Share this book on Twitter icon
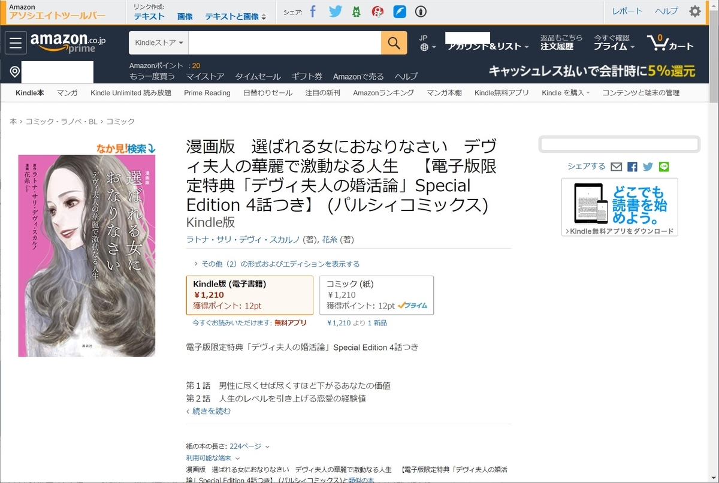Viewport: 719px width, 483px height. tap(648, 167)
